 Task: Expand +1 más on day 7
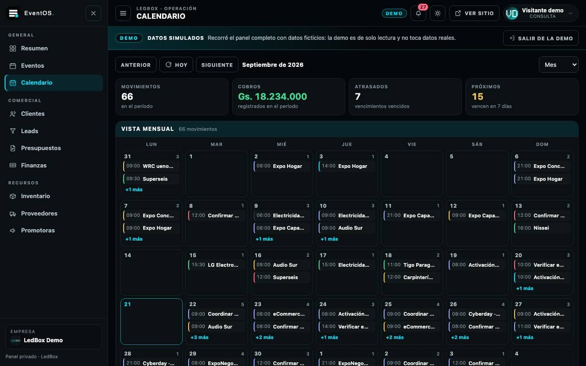tap(134, 239)
